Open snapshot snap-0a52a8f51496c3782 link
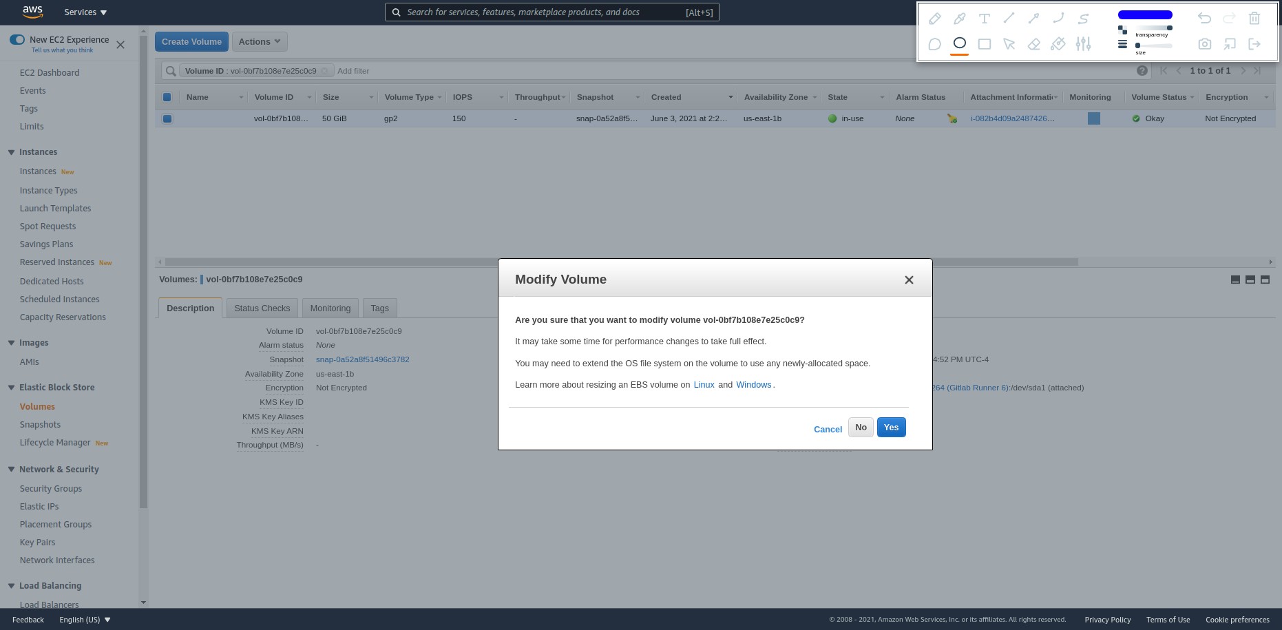The width and height of the screenshot is (1282, 630). coord(362,359)
